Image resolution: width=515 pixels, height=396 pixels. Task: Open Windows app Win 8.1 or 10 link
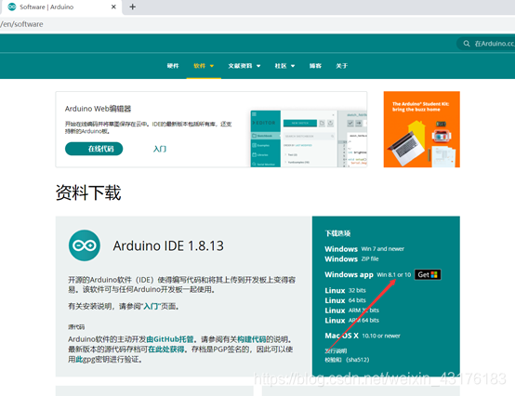click(x=367, y=274)
